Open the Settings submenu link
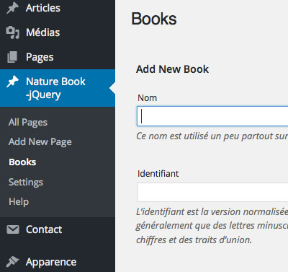Viewport: 288px width, 272px height. click(x=26, y=183)
